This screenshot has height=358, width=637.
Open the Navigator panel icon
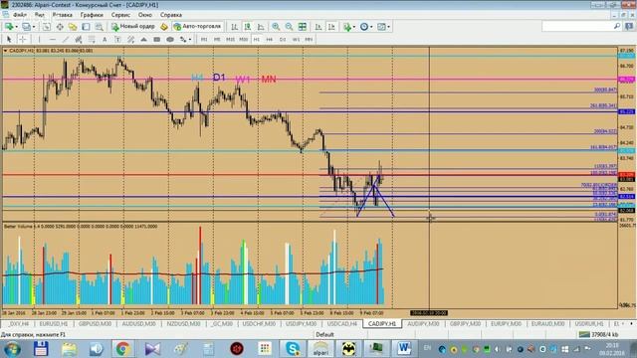(73, 27)
